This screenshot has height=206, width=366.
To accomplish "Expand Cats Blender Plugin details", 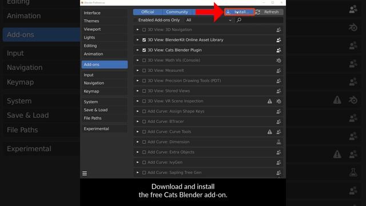I will (x=137, y=50).
